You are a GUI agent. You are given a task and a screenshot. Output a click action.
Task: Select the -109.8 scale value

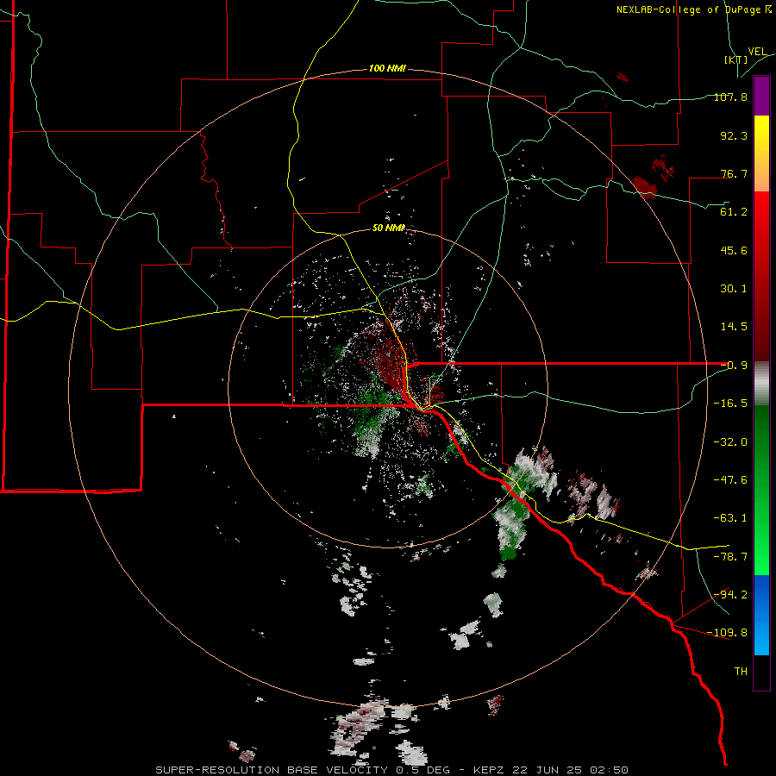tap(728, 633)
